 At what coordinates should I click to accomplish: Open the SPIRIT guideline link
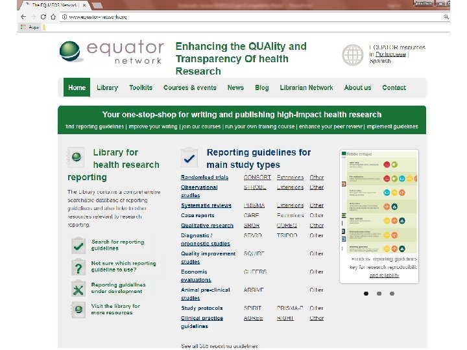252,308
